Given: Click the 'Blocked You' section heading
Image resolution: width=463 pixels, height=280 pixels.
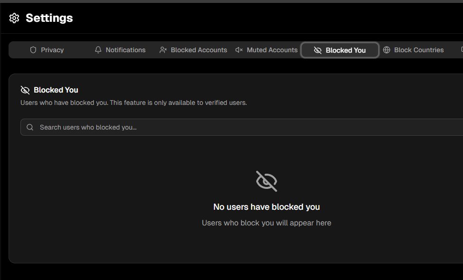Looking at the screenshot, I should click(56, 90).
